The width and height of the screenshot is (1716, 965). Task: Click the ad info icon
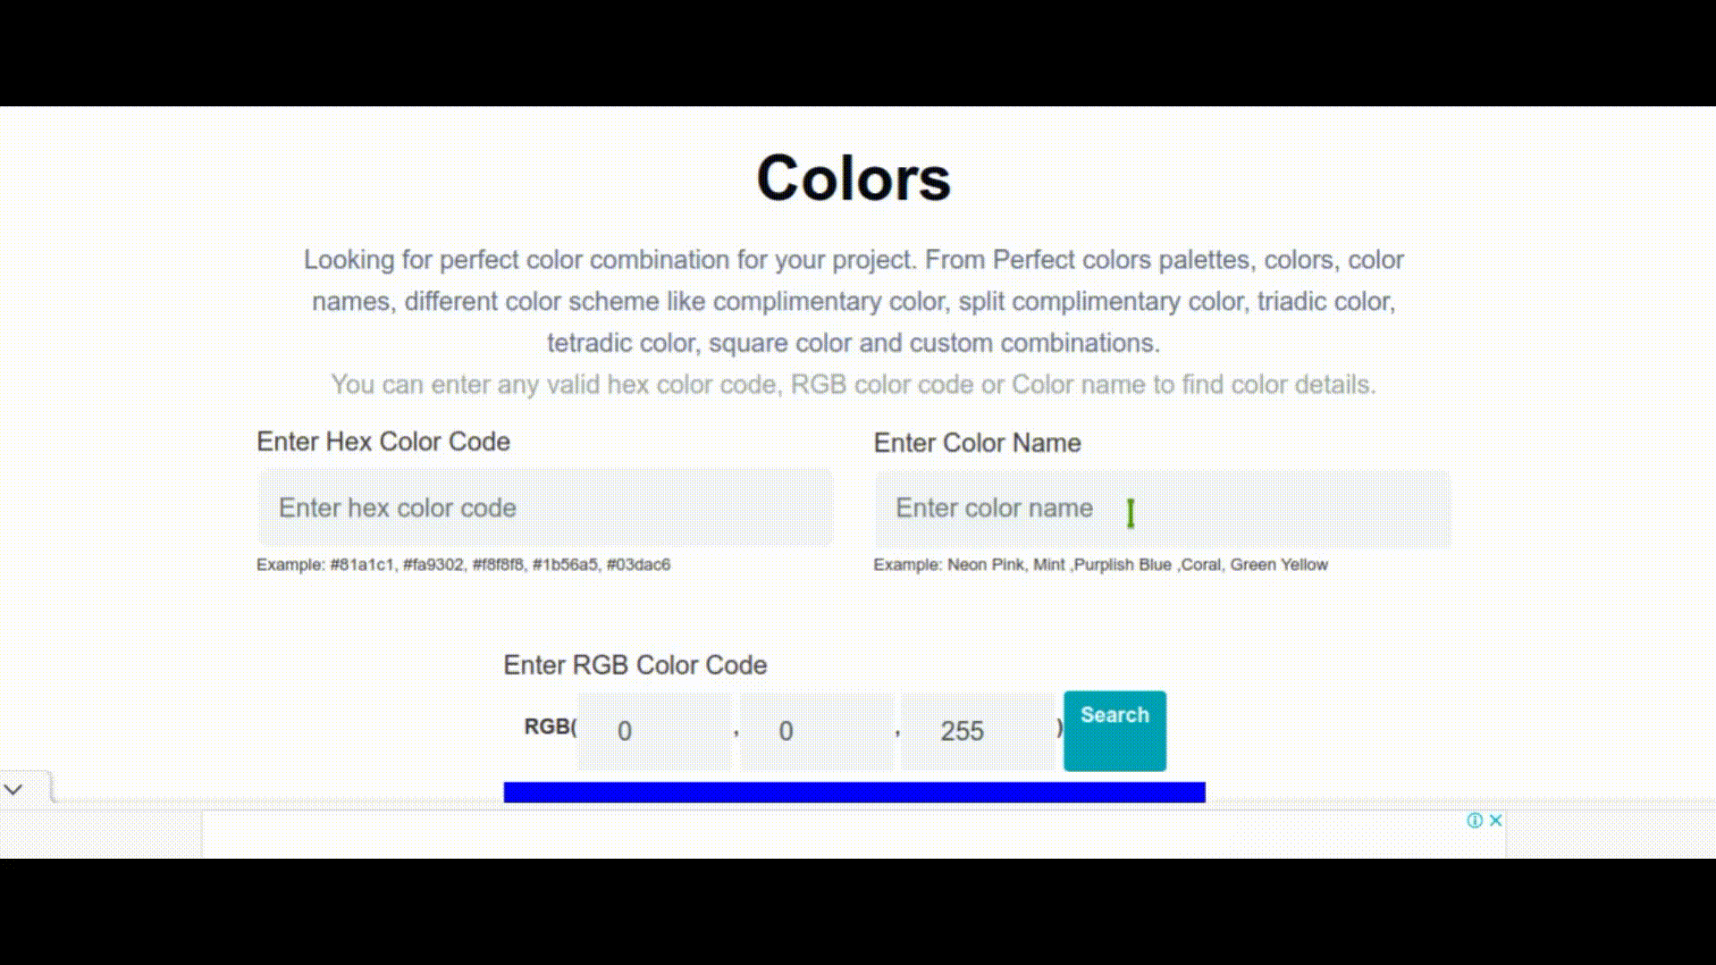(1475, 820)
